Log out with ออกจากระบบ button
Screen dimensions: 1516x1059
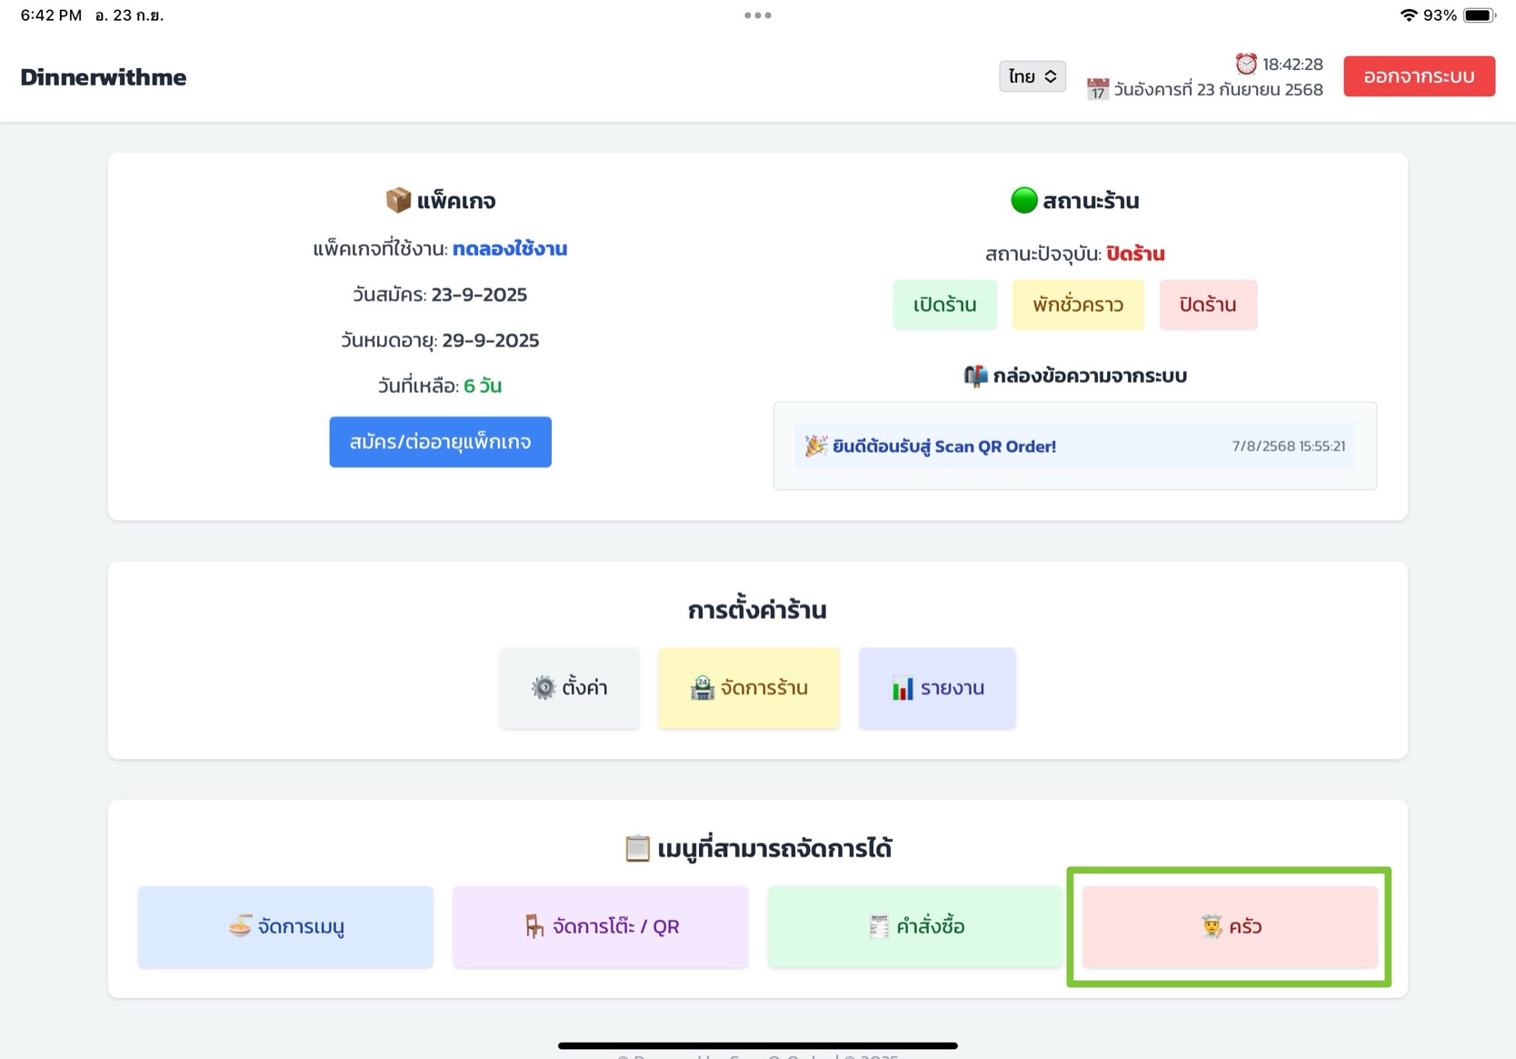click(1418, 76)
